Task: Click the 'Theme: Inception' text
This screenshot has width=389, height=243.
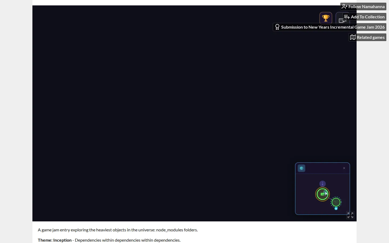Action: 55,240
